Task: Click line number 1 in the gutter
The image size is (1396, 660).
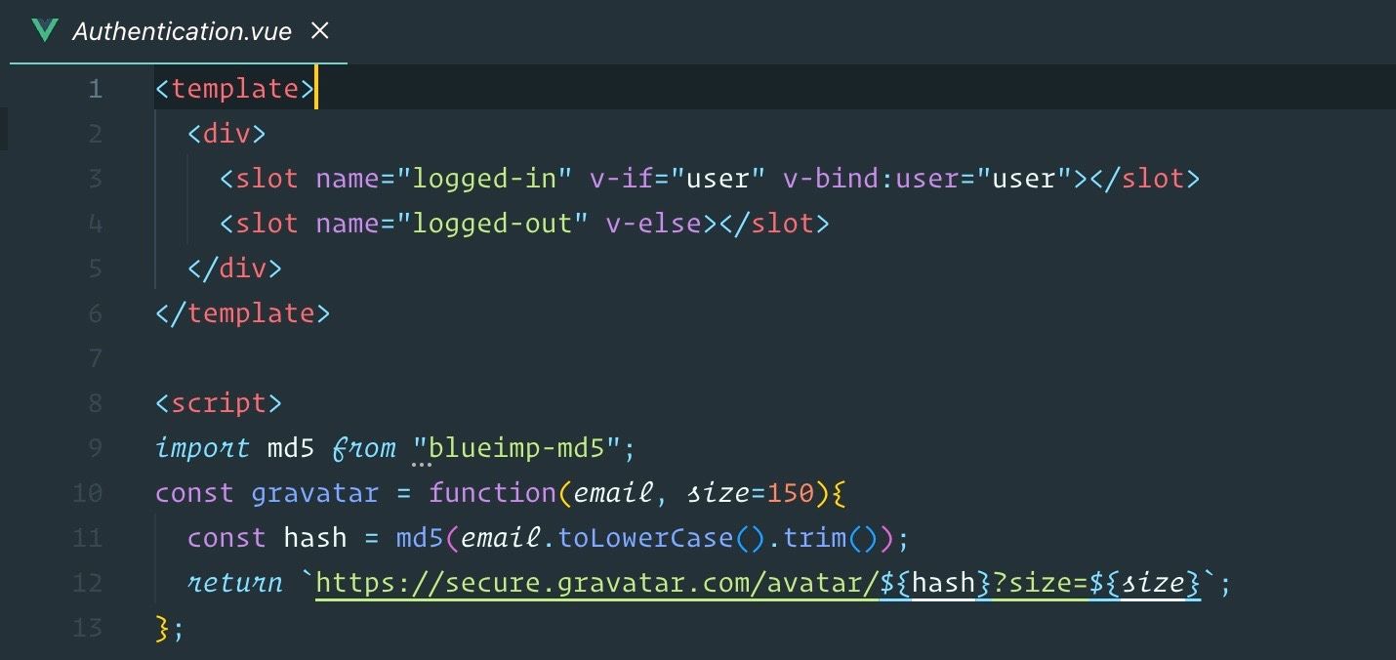Action: pyautogui.click(x=95, y=89)
